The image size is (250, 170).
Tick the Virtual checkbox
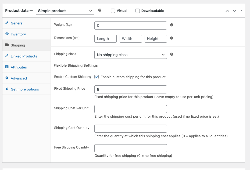click(113, 11)
